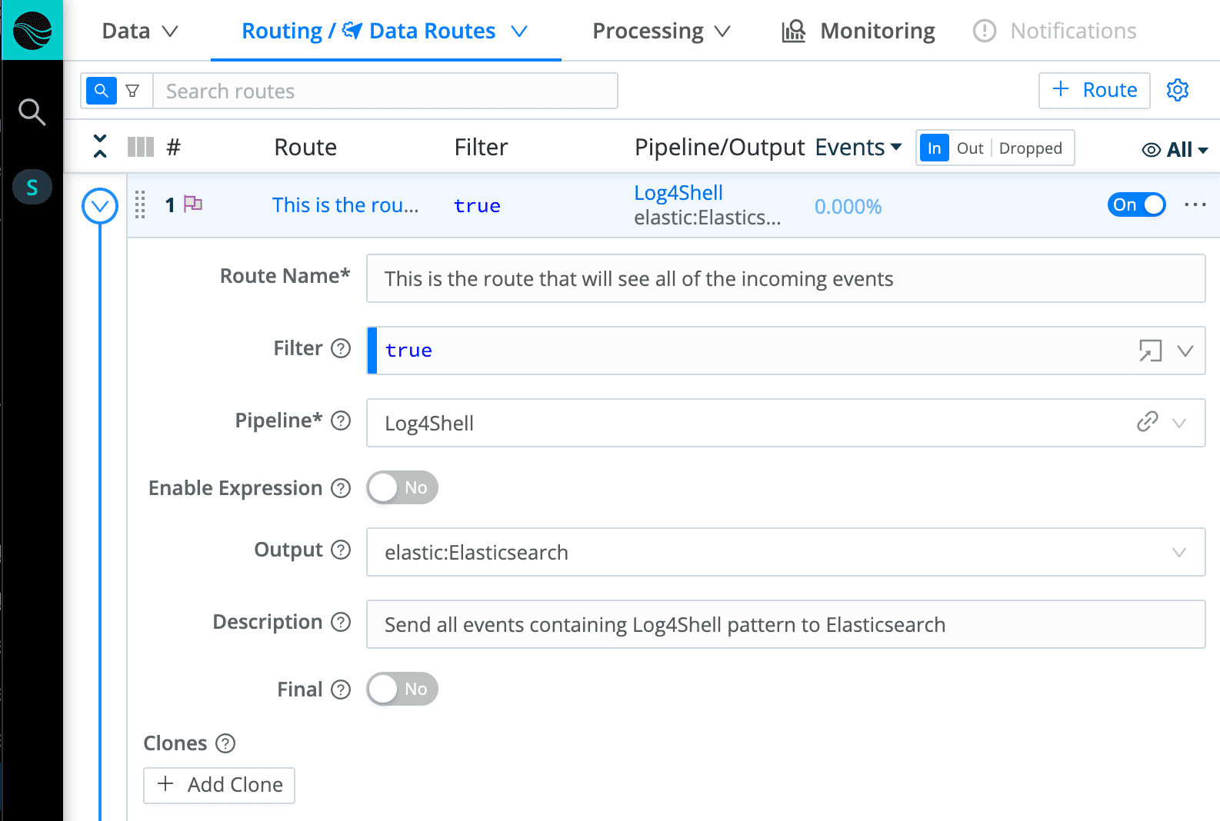Image resolution: width=1220 pixels, height=821 pixels.
Task: Open the route's three-dot options menu
Action: click(x=1195, y=204)
